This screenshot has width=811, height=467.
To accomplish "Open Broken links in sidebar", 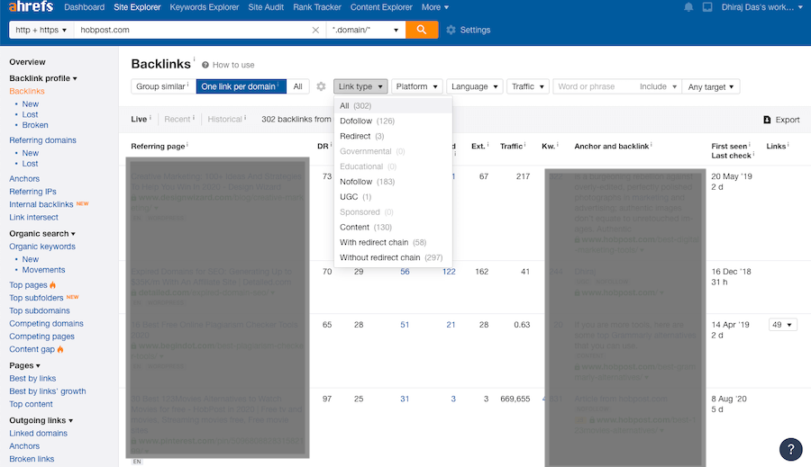I will tap(32, 459).
